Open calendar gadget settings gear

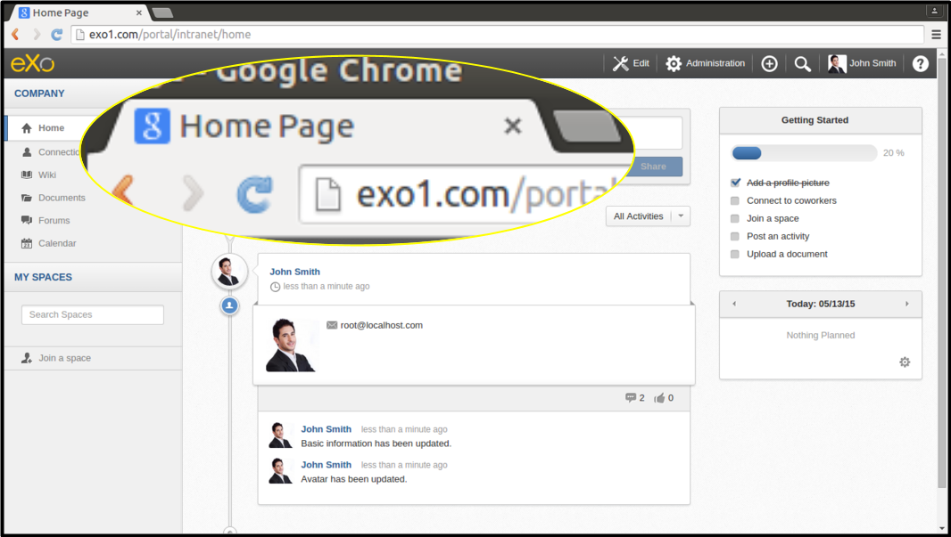click(x=905, y=362)
